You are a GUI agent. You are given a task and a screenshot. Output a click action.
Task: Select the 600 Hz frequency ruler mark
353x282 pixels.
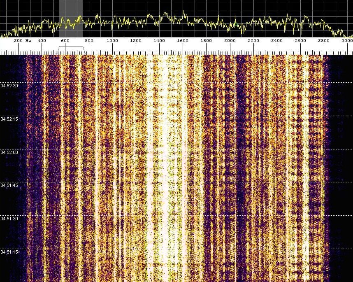[x=65, y=40]
